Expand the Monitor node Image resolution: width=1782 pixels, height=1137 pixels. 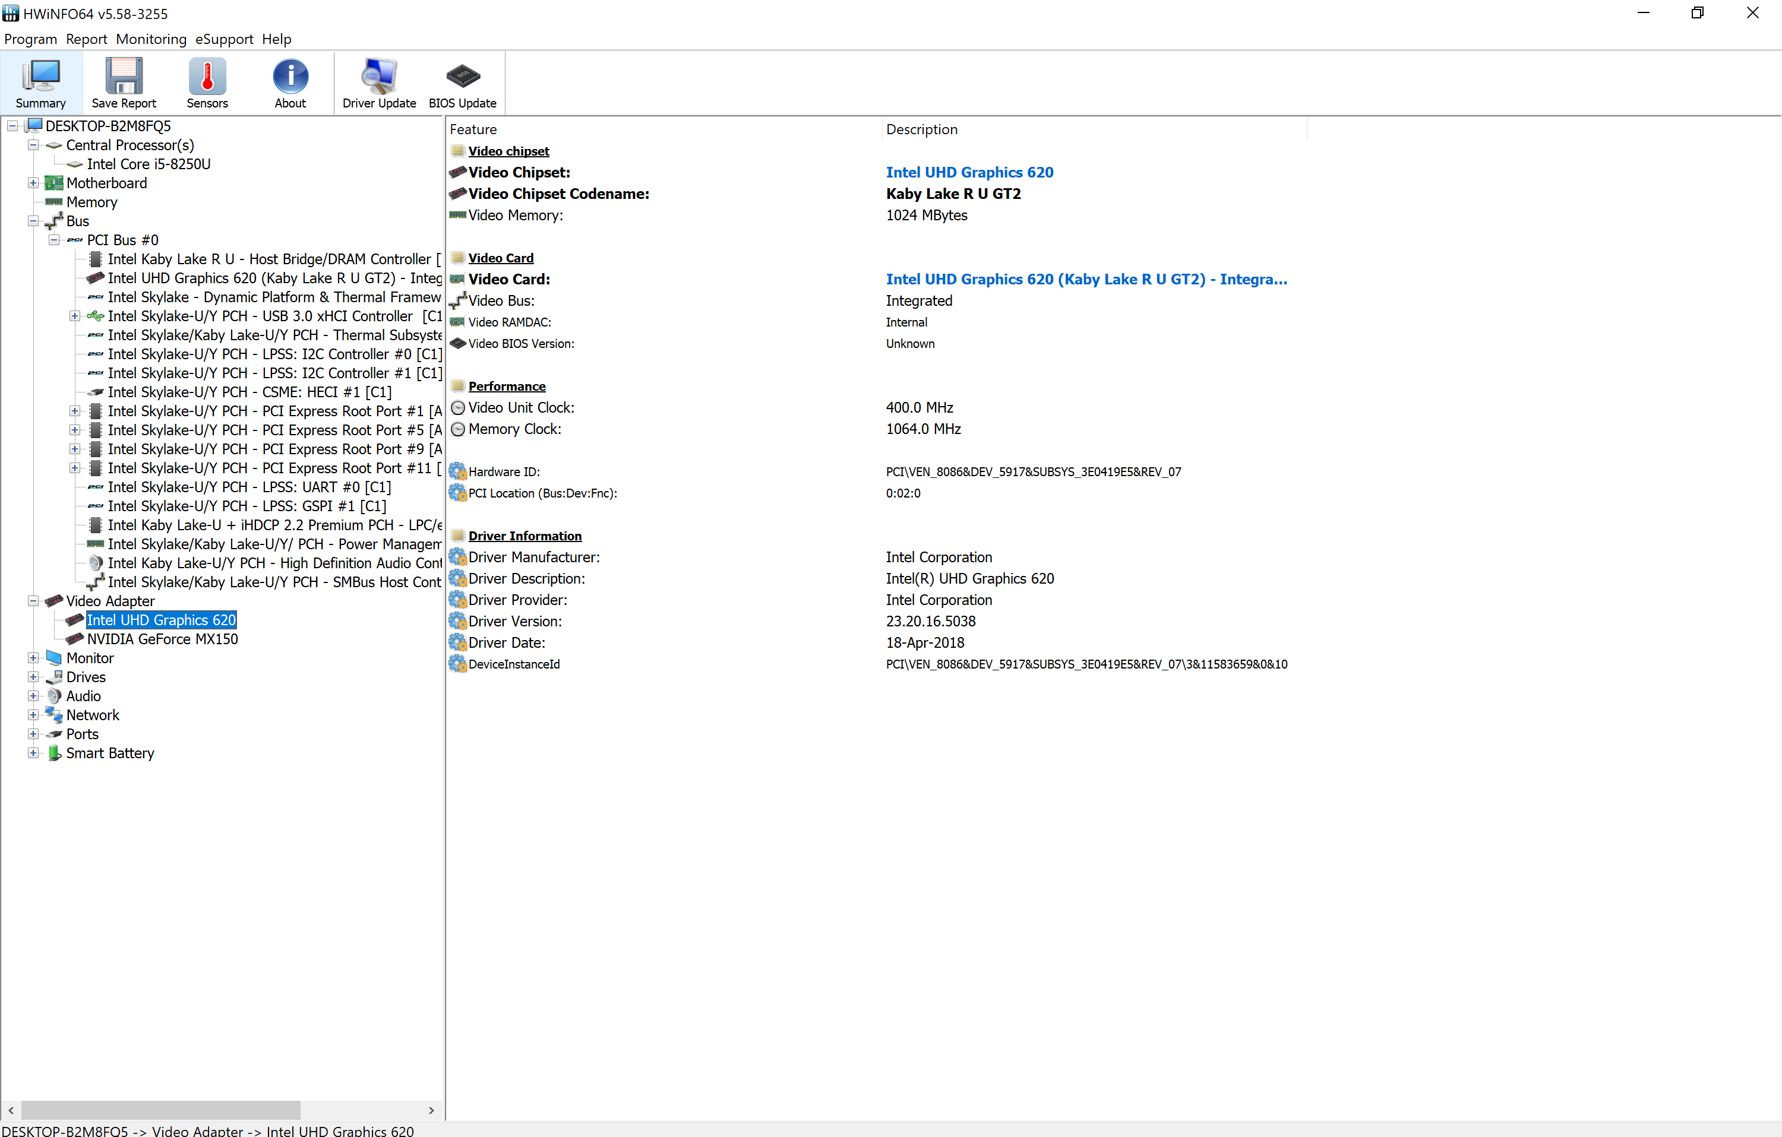click(33, 658)
